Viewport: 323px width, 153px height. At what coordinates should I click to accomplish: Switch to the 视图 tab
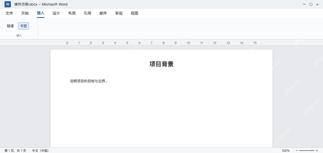134,13
